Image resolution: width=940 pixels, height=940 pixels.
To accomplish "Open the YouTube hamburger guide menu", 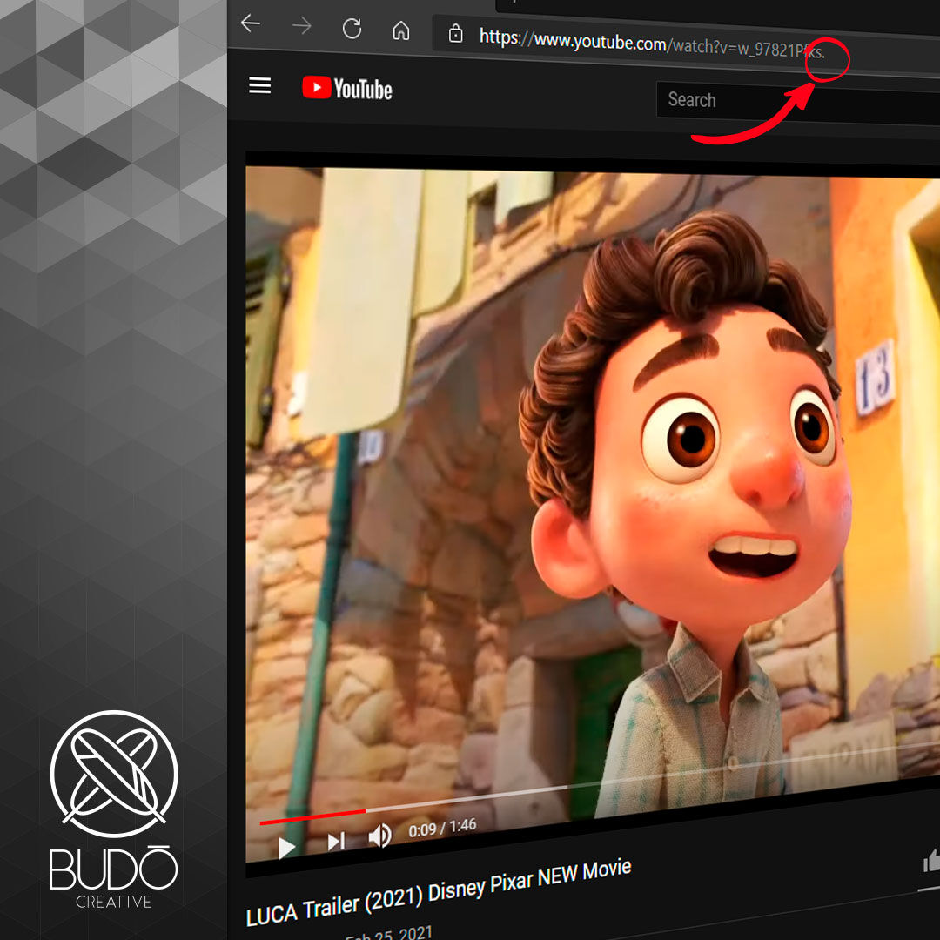I will click(x=260, y=85).
